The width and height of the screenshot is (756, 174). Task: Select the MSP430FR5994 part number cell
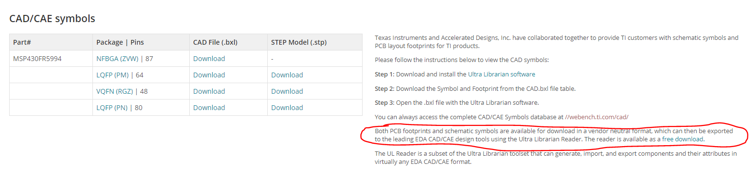click(x=37, y=59)
